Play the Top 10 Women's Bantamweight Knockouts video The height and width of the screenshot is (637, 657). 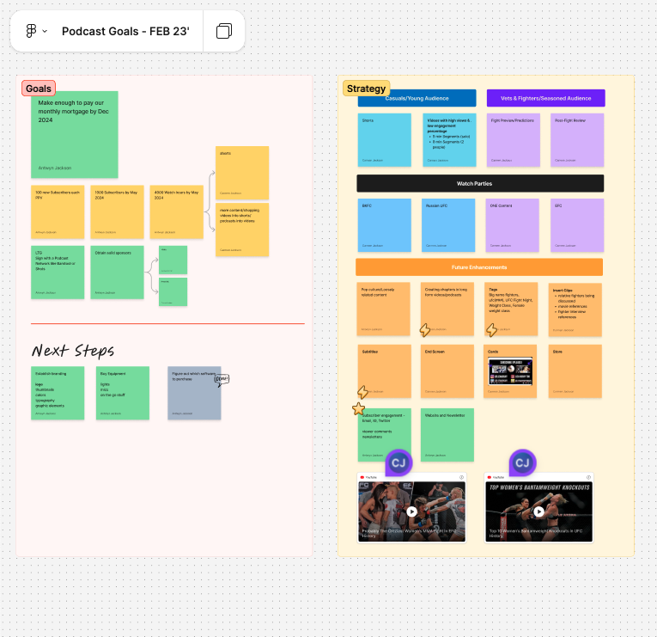(x=538, y=511)
